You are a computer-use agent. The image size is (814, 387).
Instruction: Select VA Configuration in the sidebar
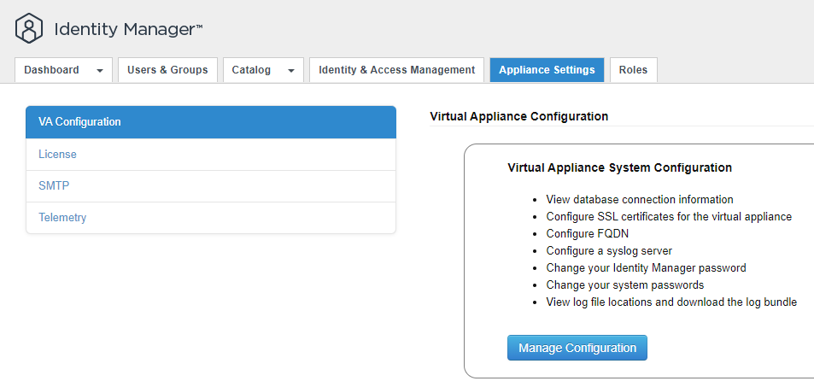pos(211,122)
